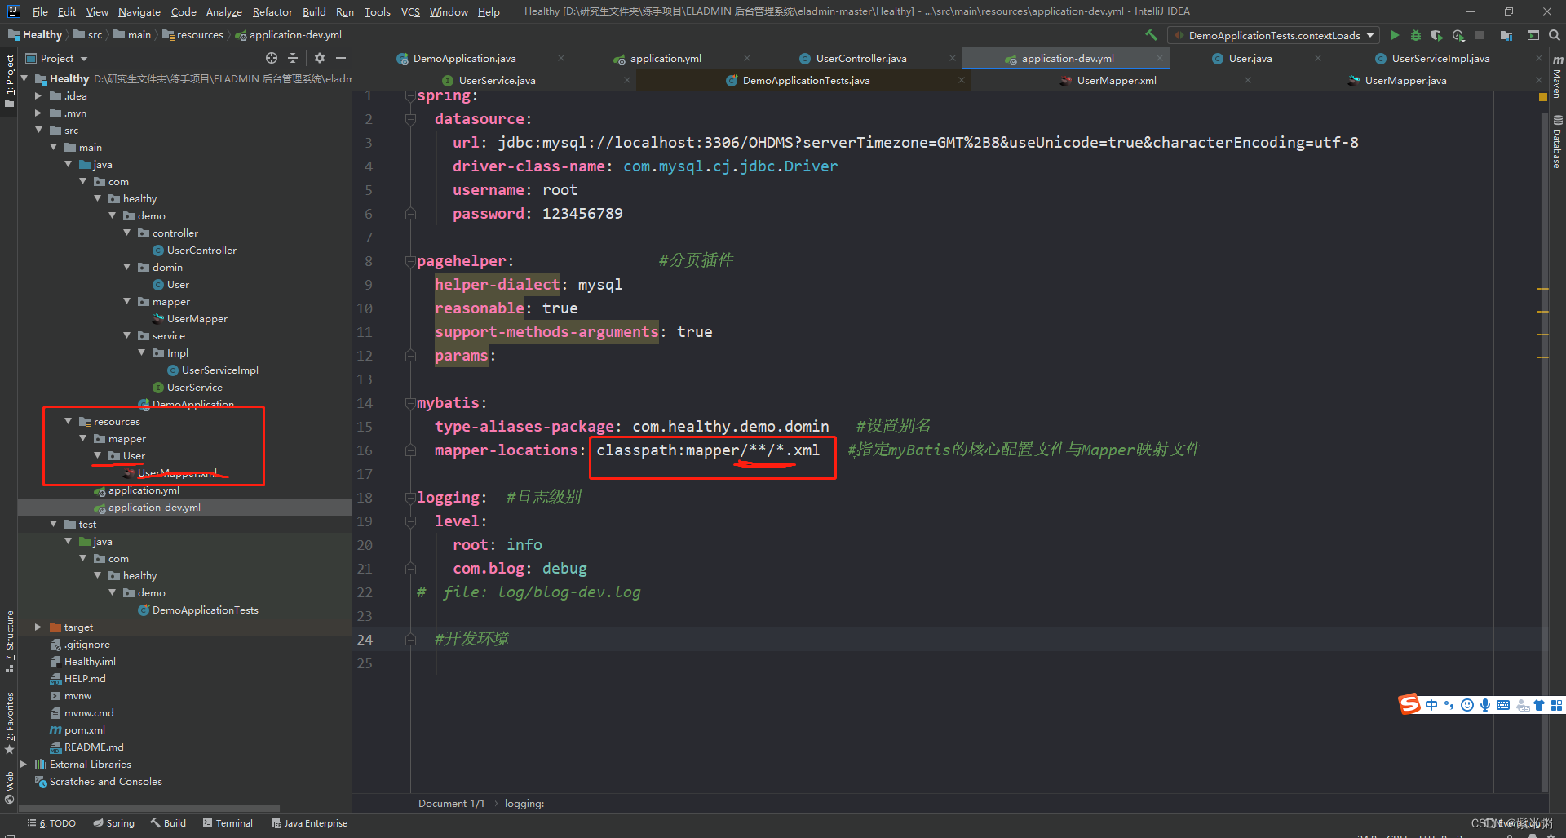Open Search Everywhere magnifier icon
The image size is (1566, 838).
(1554, 35)
